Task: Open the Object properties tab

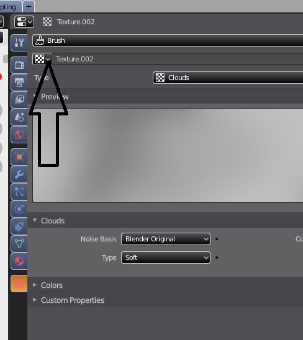Action: (x=19, y=157)
